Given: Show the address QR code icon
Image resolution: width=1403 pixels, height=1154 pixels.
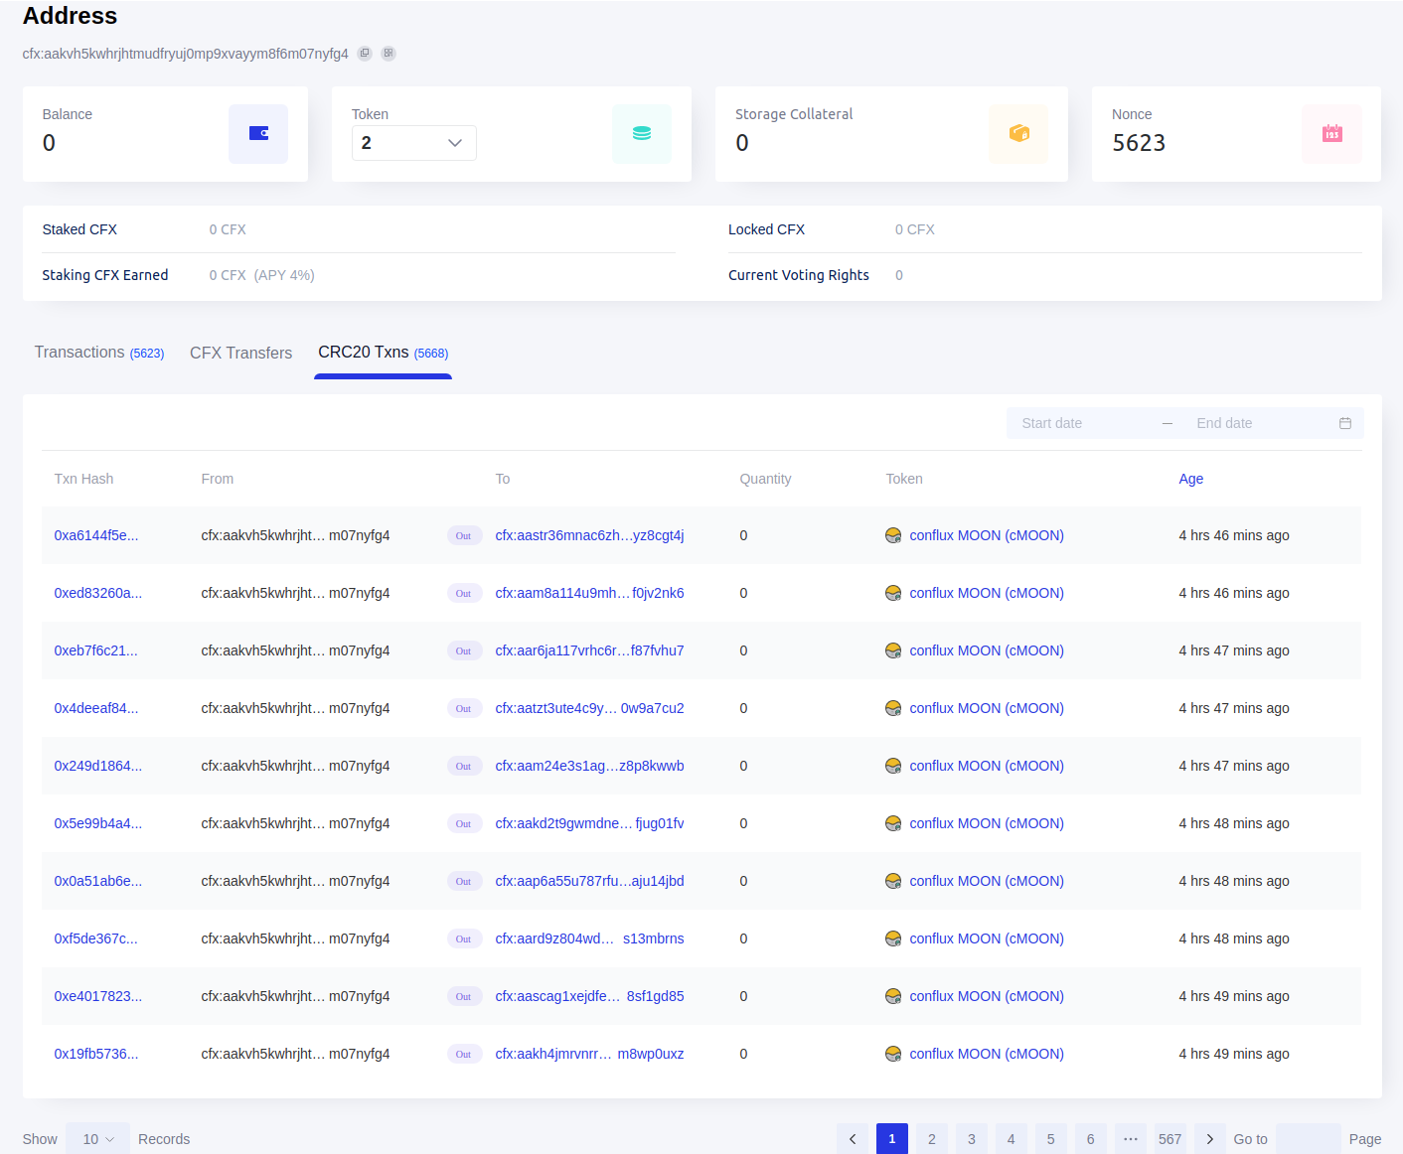Looking at the screenshot, I should pyautogui.click(x=389, y=54).
